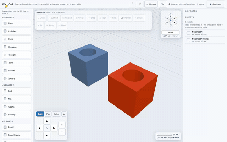
Task: Click the Fit operation button
Action: tap(40, 26)
